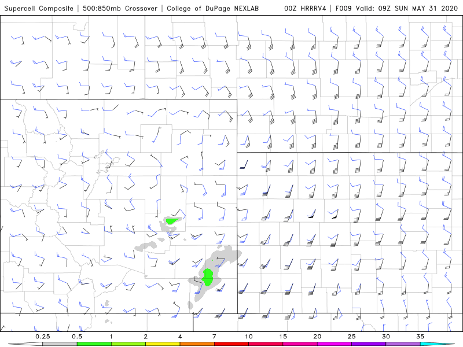Screen dimensions: 463x347
Task: Select the yellow 2–4 legend swatch
Action: 163,344
